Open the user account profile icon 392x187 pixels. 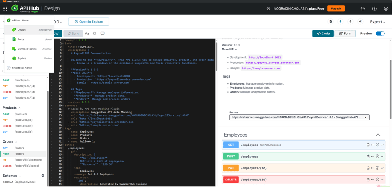[386, 8]
